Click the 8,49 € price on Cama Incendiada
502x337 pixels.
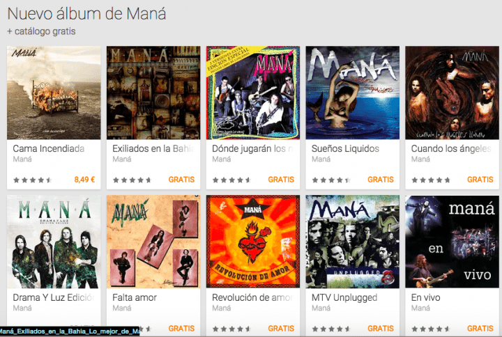84,180
